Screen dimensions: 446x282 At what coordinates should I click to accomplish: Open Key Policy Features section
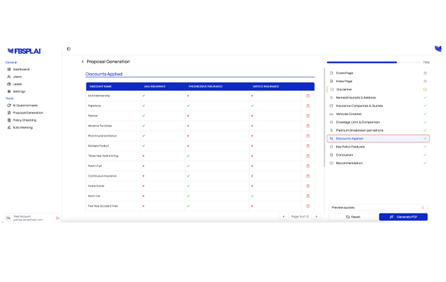[x=378, y=147]
